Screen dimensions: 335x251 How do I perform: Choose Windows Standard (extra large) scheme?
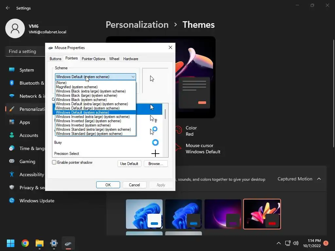95,129
